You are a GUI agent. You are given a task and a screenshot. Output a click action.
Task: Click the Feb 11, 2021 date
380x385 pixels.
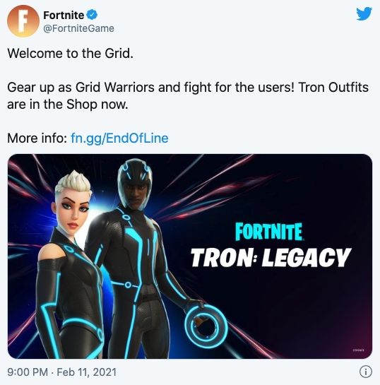click(86, 372)
